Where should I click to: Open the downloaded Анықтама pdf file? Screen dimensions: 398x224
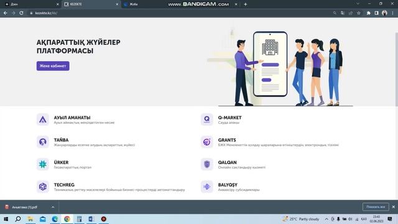25,207
